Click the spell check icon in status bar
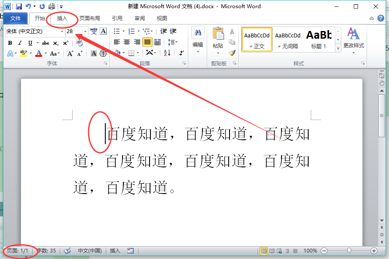The width and height of the screenshot is (389, 259). [x=67, y=251]
